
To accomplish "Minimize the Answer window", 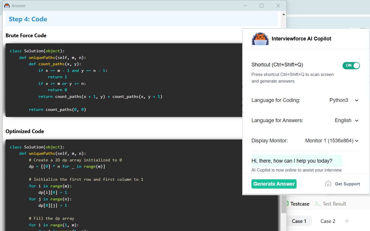I will [245, 5].
